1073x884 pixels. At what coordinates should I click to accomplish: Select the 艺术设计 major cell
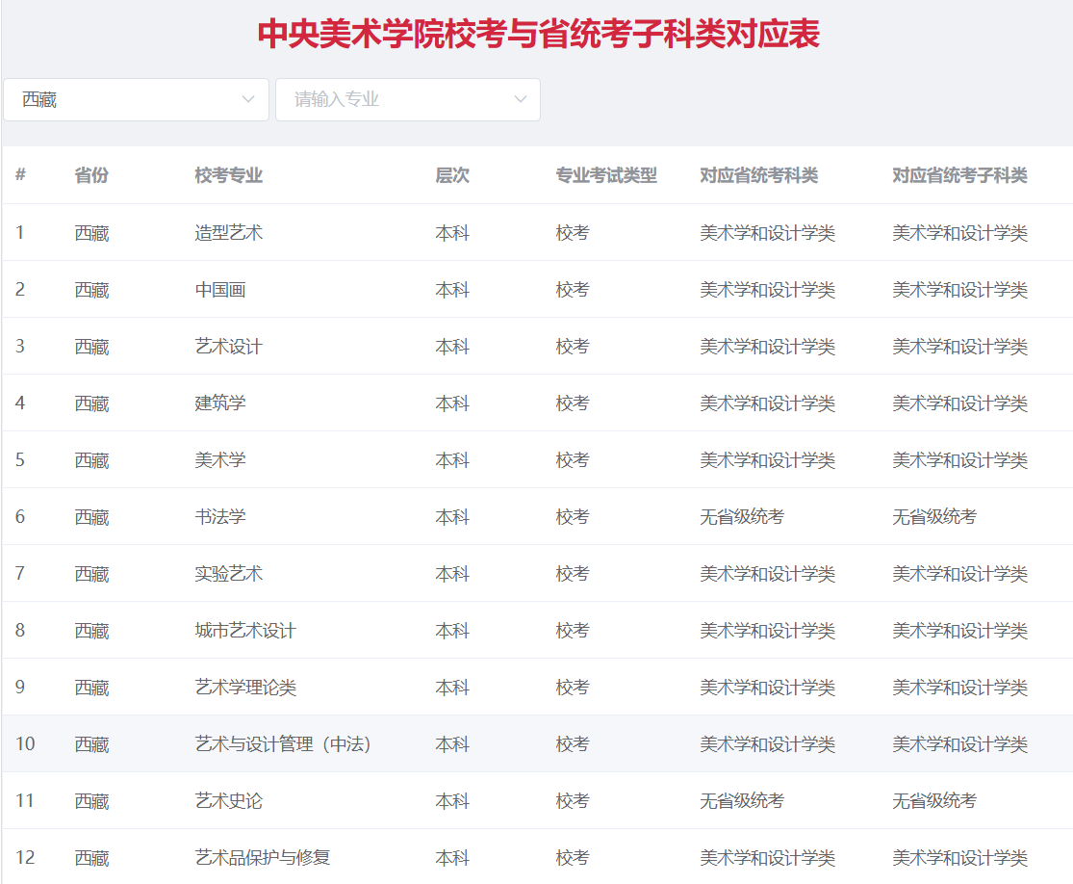(229, 347)
